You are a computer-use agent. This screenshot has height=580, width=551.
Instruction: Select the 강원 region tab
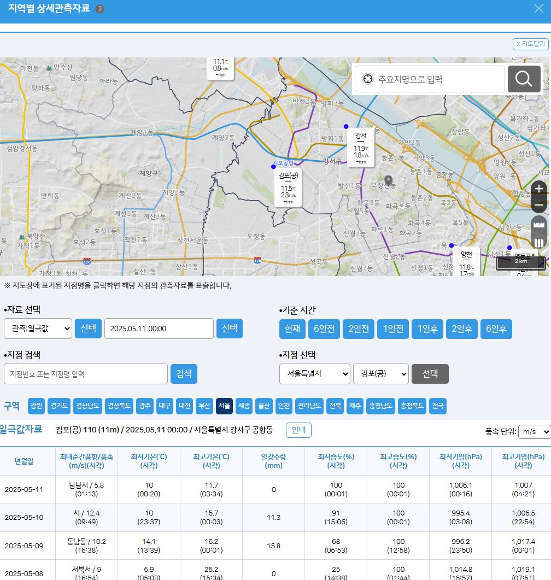(36, 406)
